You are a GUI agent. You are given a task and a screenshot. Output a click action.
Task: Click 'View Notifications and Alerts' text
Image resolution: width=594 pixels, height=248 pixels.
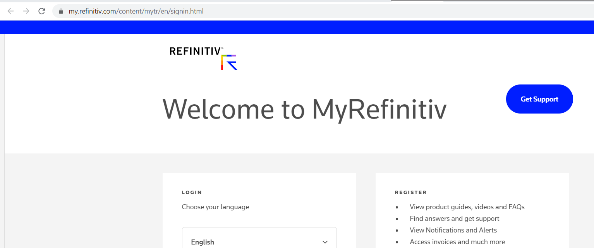453,230
